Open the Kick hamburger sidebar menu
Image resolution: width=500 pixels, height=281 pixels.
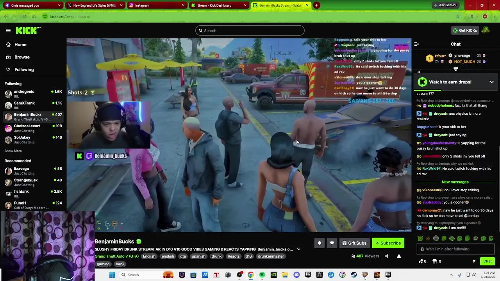pos(8,30)
